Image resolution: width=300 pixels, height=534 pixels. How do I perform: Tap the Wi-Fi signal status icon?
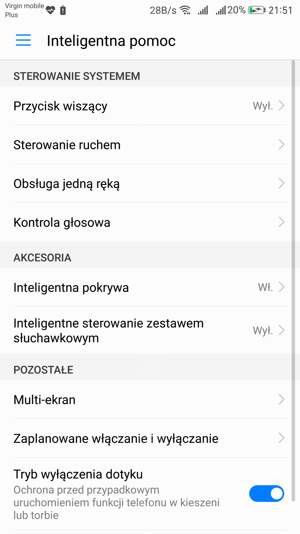point(185,10)
